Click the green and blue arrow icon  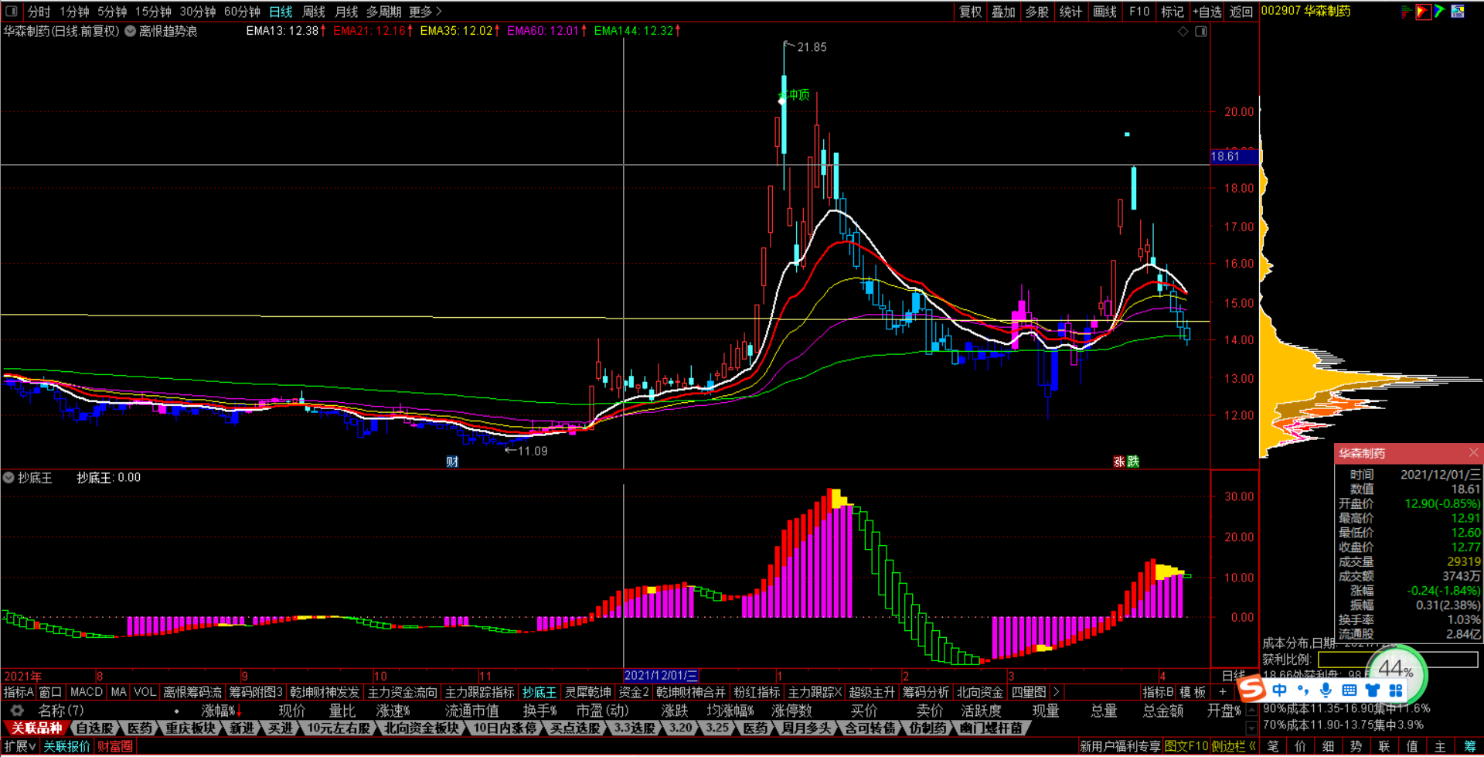(x=1440, y=12)
